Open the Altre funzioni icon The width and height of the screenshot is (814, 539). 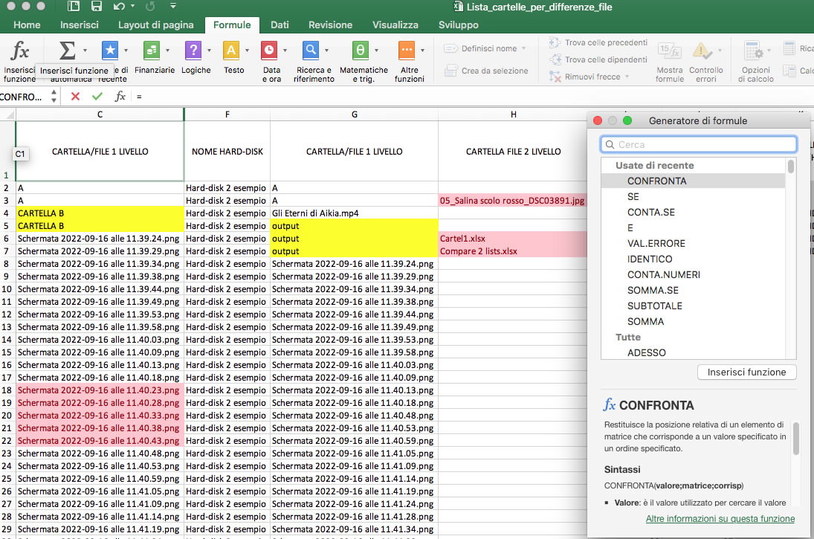(407, 51)
